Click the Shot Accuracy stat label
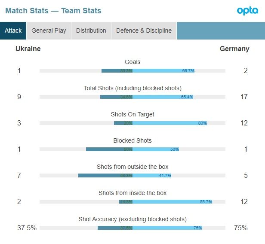The image size is (265, 244). (132, 219)
